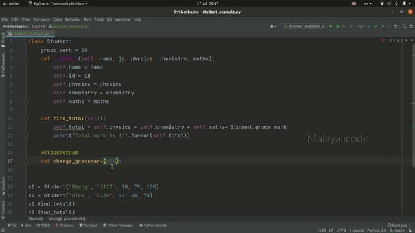Viewport: 415px width, 233px height.
Task: Collapse __init__ method fold marker on line 3
Action: tap(26, 58)
